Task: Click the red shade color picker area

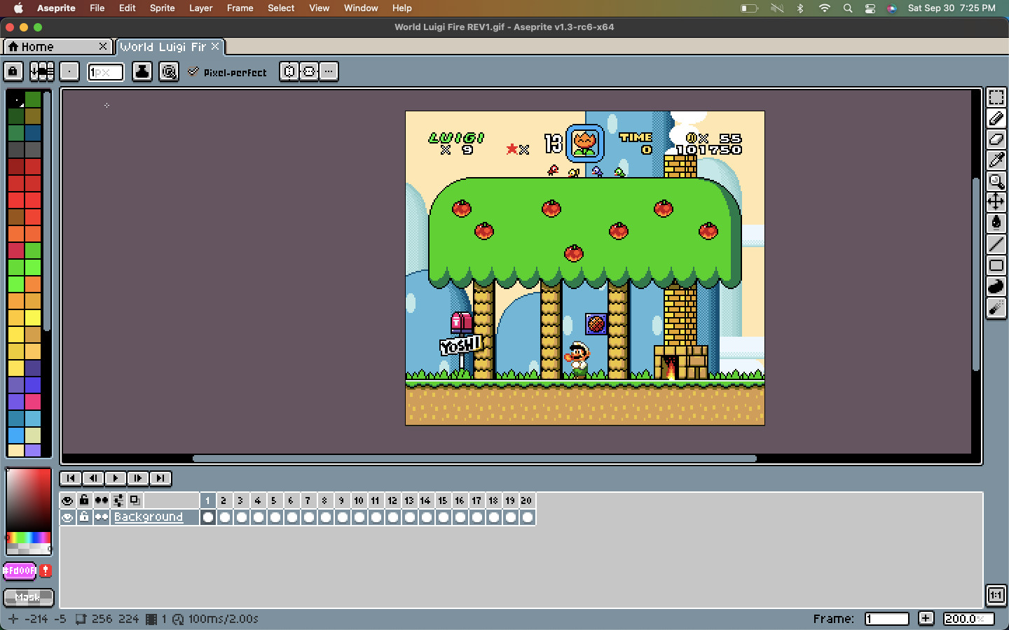Action: point(28,500)
